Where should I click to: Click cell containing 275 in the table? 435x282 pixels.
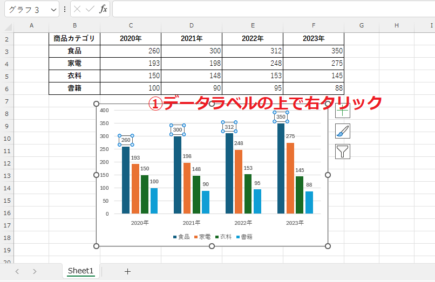(x=314, y=64)
